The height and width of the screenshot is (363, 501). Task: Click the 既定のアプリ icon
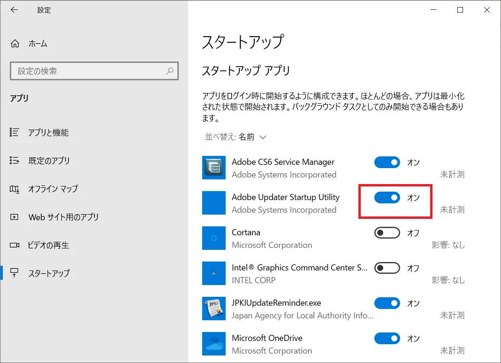point(15,160)
